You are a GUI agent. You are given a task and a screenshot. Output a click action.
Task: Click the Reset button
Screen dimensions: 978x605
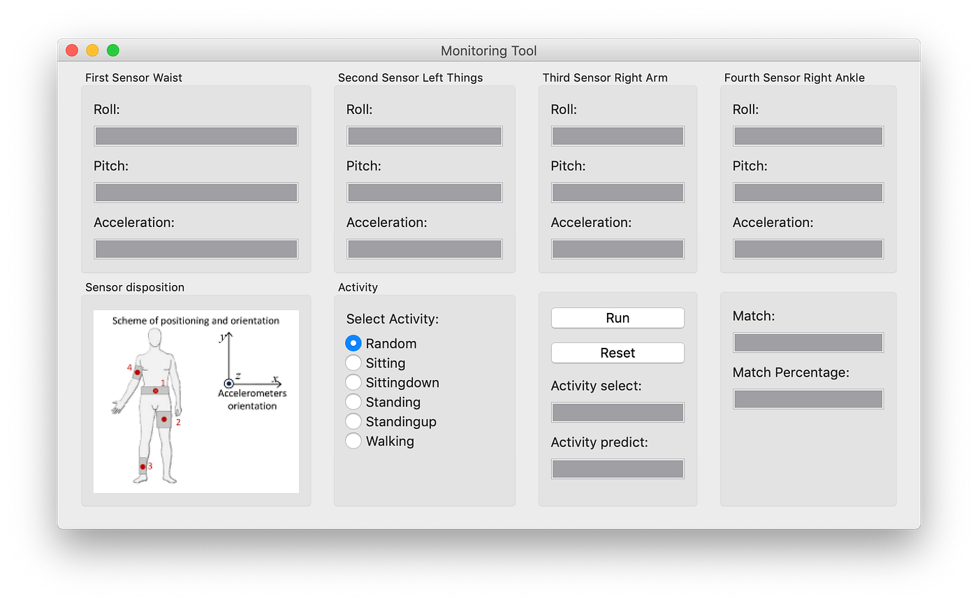(618, 353)
